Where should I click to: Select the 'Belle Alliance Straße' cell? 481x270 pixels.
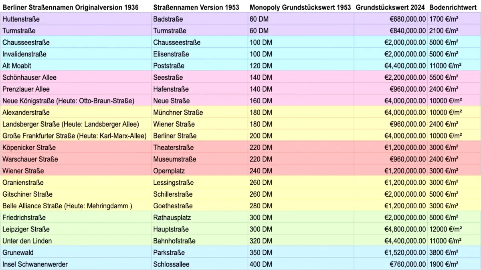click(x=67, y=206)
